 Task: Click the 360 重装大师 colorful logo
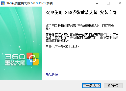[33, 59]
